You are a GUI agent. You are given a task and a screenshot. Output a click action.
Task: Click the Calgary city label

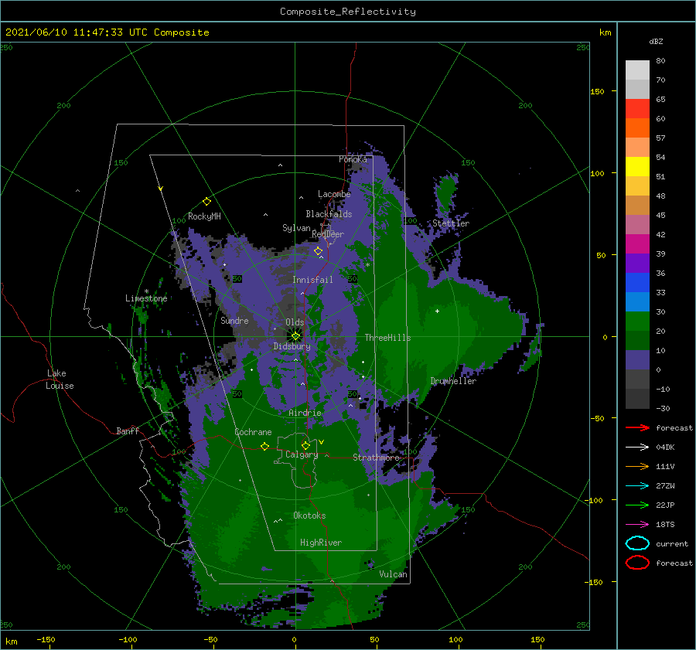(x=302, y=454)
